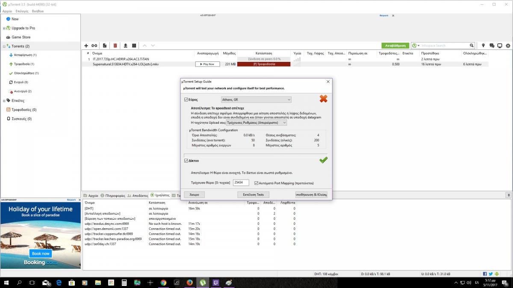
Task: Open the Calculator from the taskbar
Action: (x=124, y=282)
